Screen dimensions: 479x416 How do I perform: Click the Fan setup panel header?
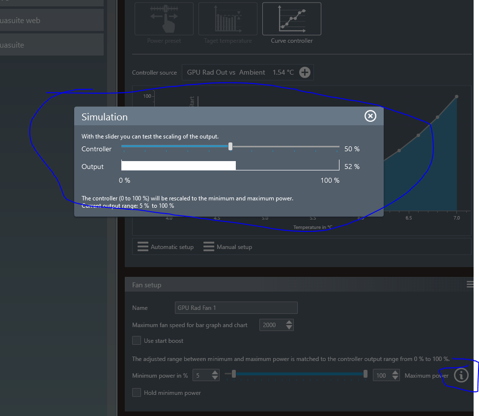pyautogui.click(x=299, y=285)
